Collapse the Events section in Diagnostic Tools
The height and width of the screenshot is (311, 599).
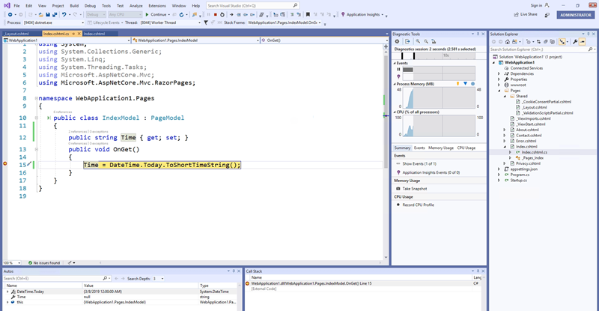396,64
